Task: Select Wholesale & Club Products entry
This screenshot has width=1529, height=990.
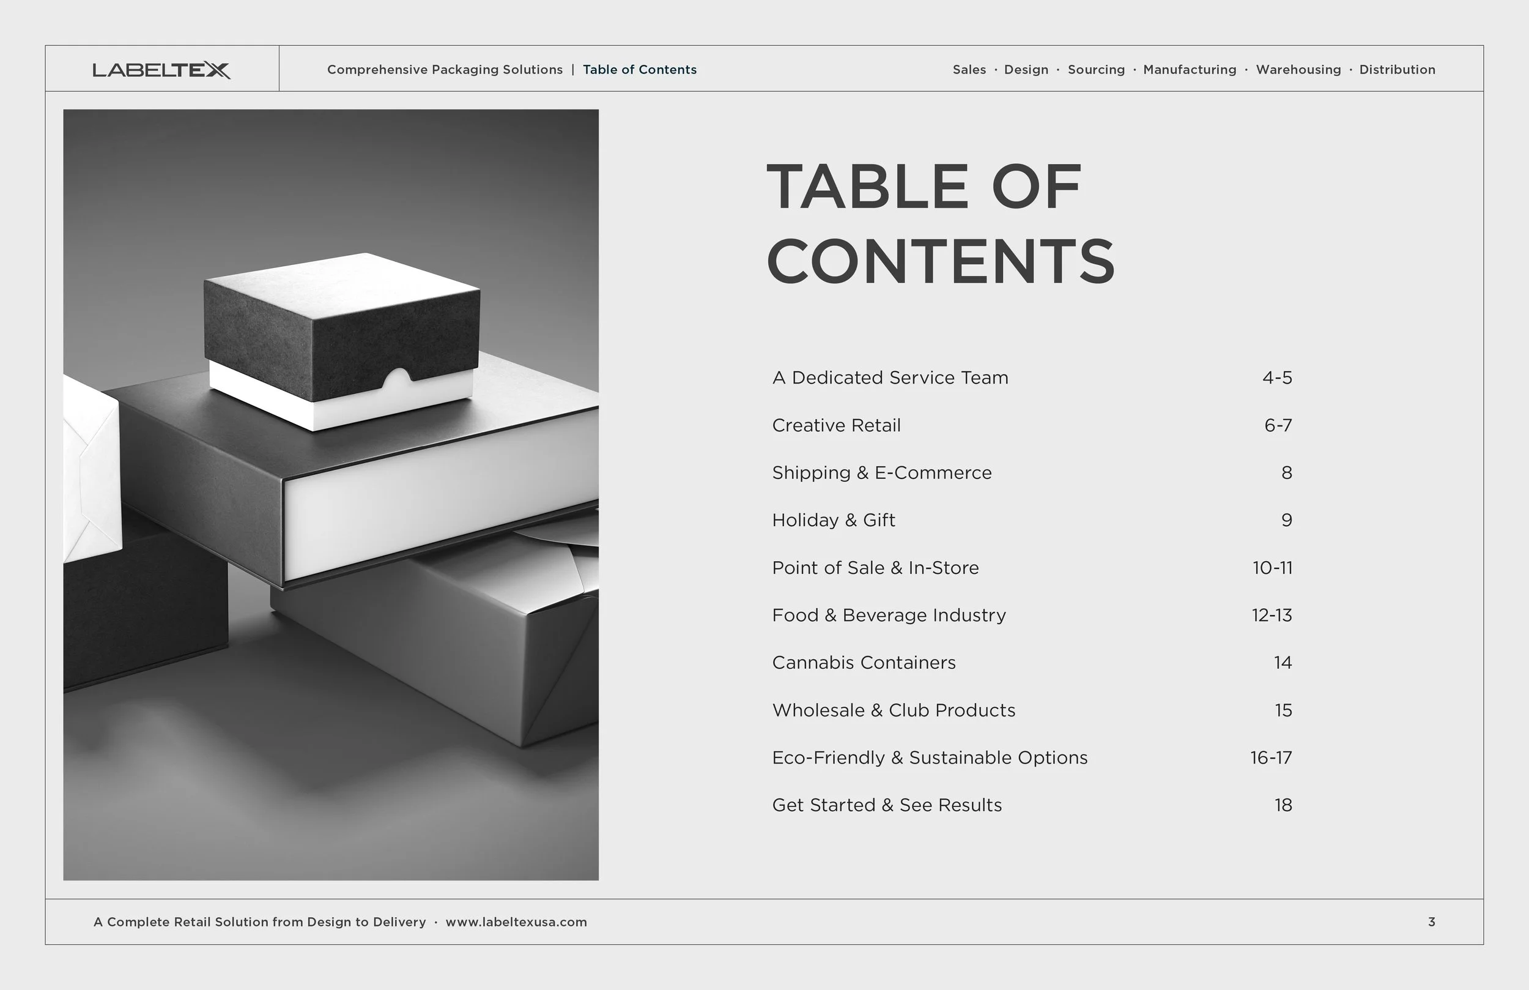Action: coord(893,710)
